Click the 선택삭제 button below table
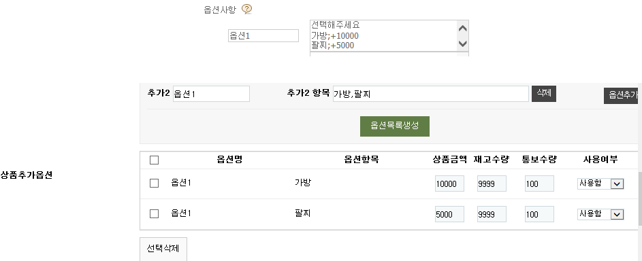 (163, 249)
